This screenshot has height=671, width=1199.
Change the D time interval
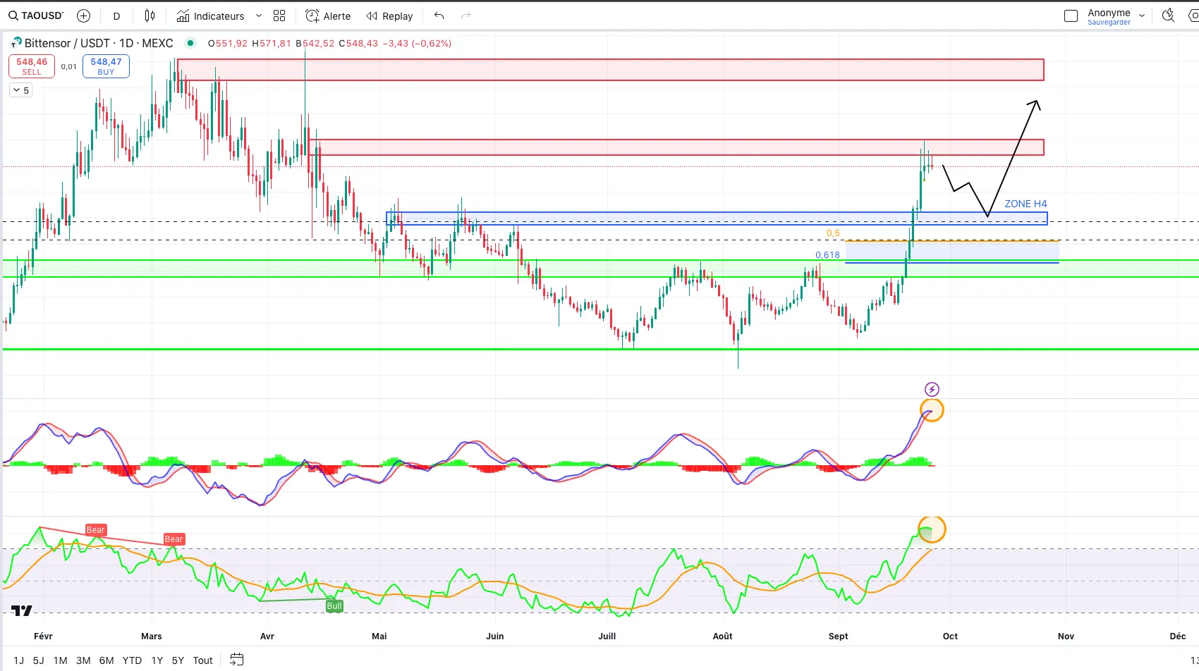[117, 16]
